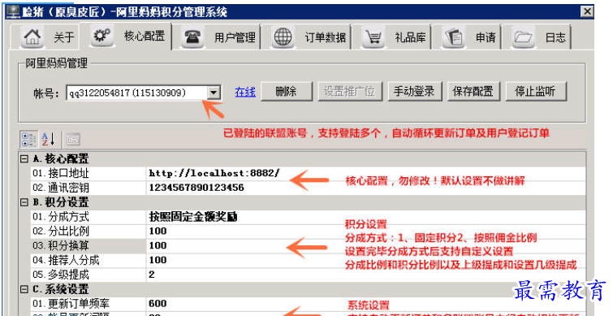
Task: Click the 在线 status link
Action: pyautogui.click(x=245, y=92)
